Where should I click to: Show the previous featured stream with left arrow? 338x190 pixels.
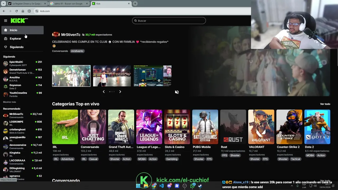coord(104,92)
